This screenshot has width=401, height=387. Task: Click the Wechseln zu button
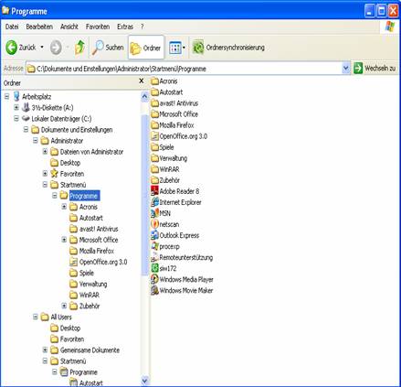(x=375, y=69)
